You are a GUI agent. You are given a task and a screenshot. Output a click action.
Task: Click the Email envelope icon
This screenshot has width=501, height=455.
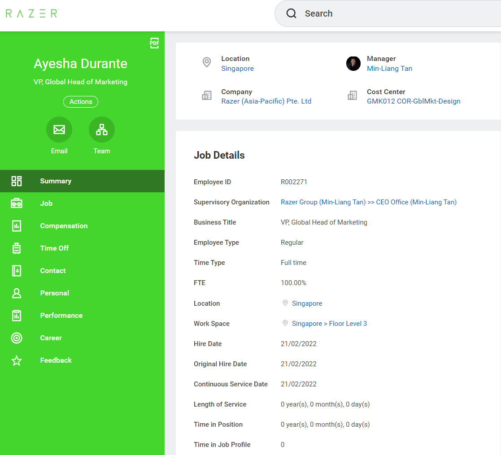coord(59,129)
